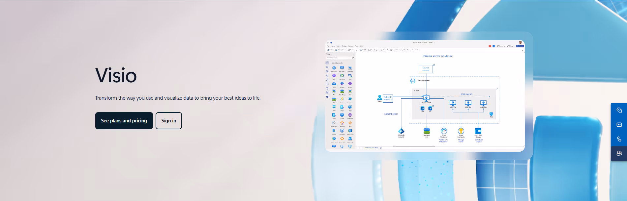
Task: Open the Visio app screenshot preview image
Action: 425,95
